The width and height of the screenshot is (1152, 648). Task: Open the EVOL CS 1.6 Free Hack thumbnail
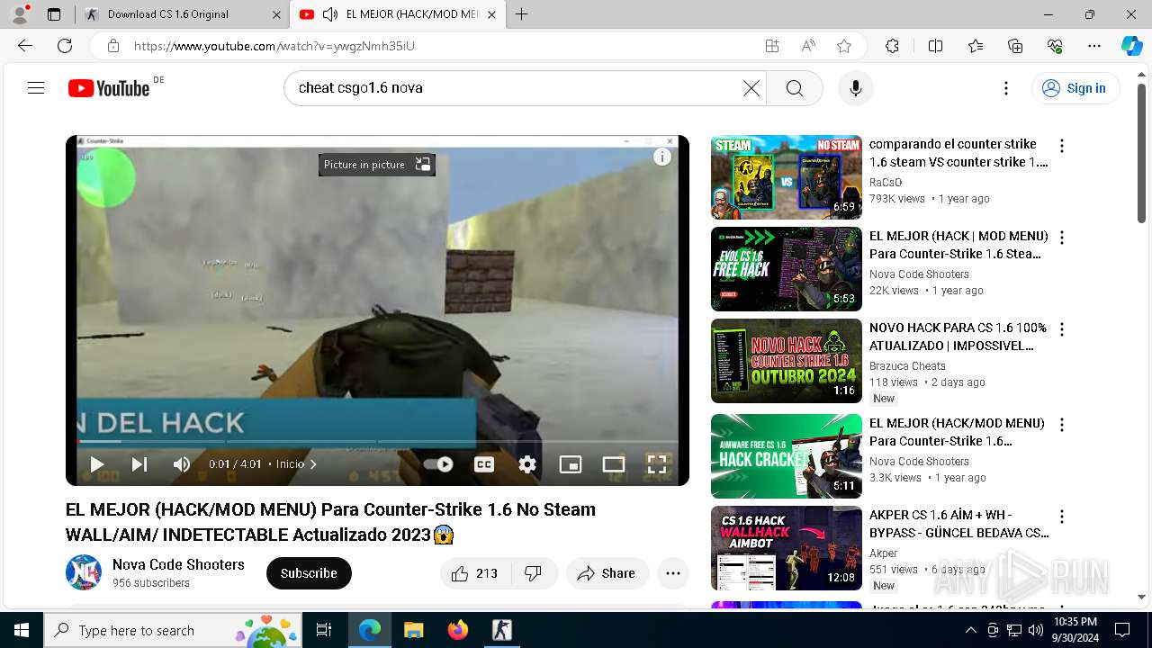click(x=787, y=269)
